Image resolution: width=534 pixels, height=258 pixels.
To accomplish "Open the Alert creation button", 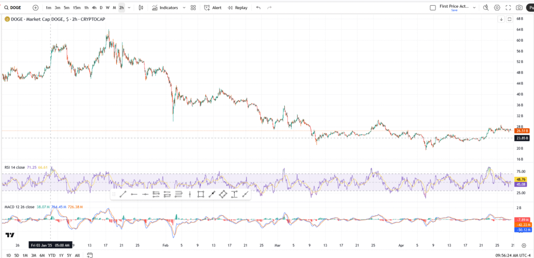I will point(213,8).
